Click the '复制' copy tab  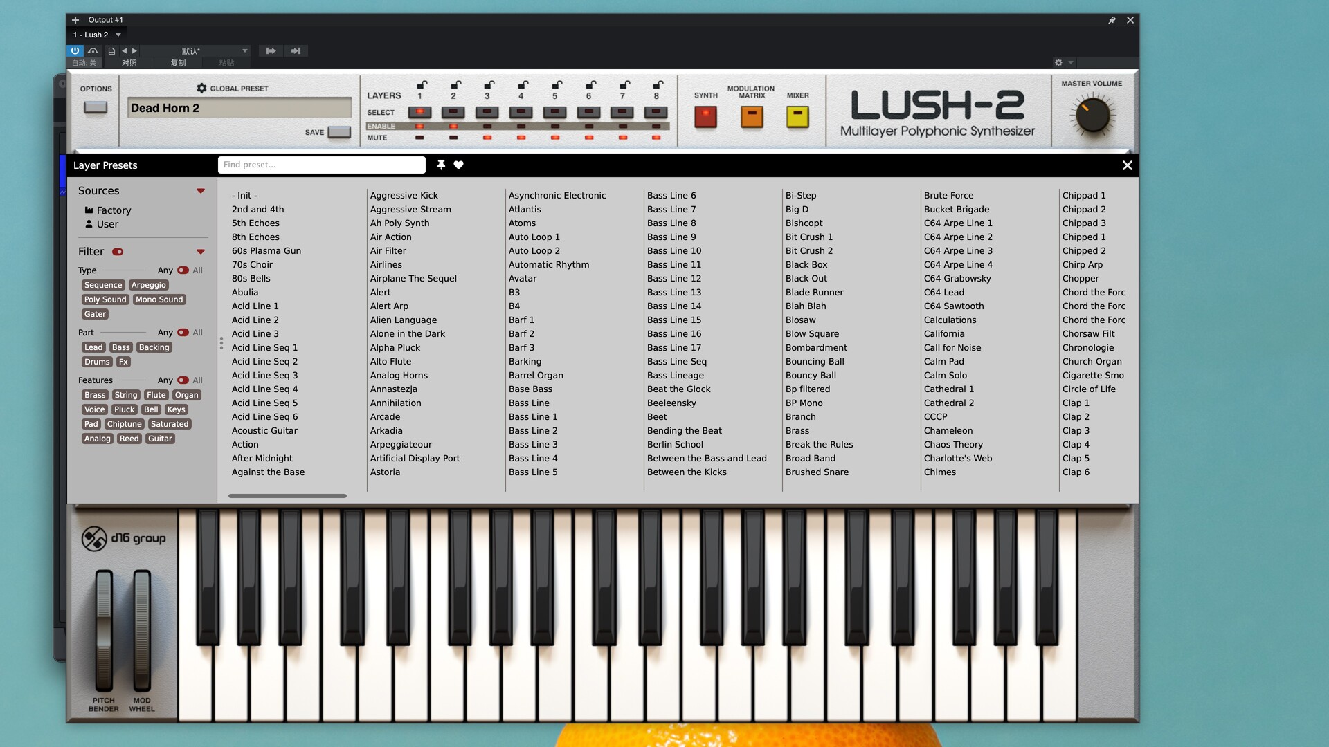tap(179, 63)
